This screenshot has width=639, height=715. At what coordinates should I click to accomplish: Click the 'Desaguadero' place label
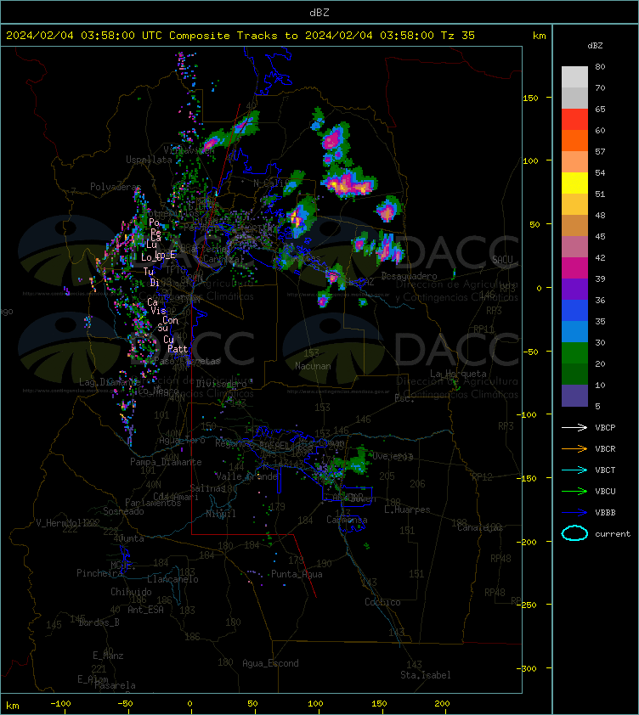tap(409, 276)
